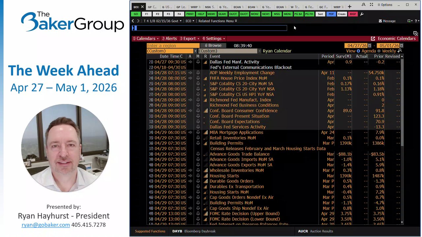Open the export panel icon dropdown
The width and height of the screenshot is (422, 237).
pos(410,21)
